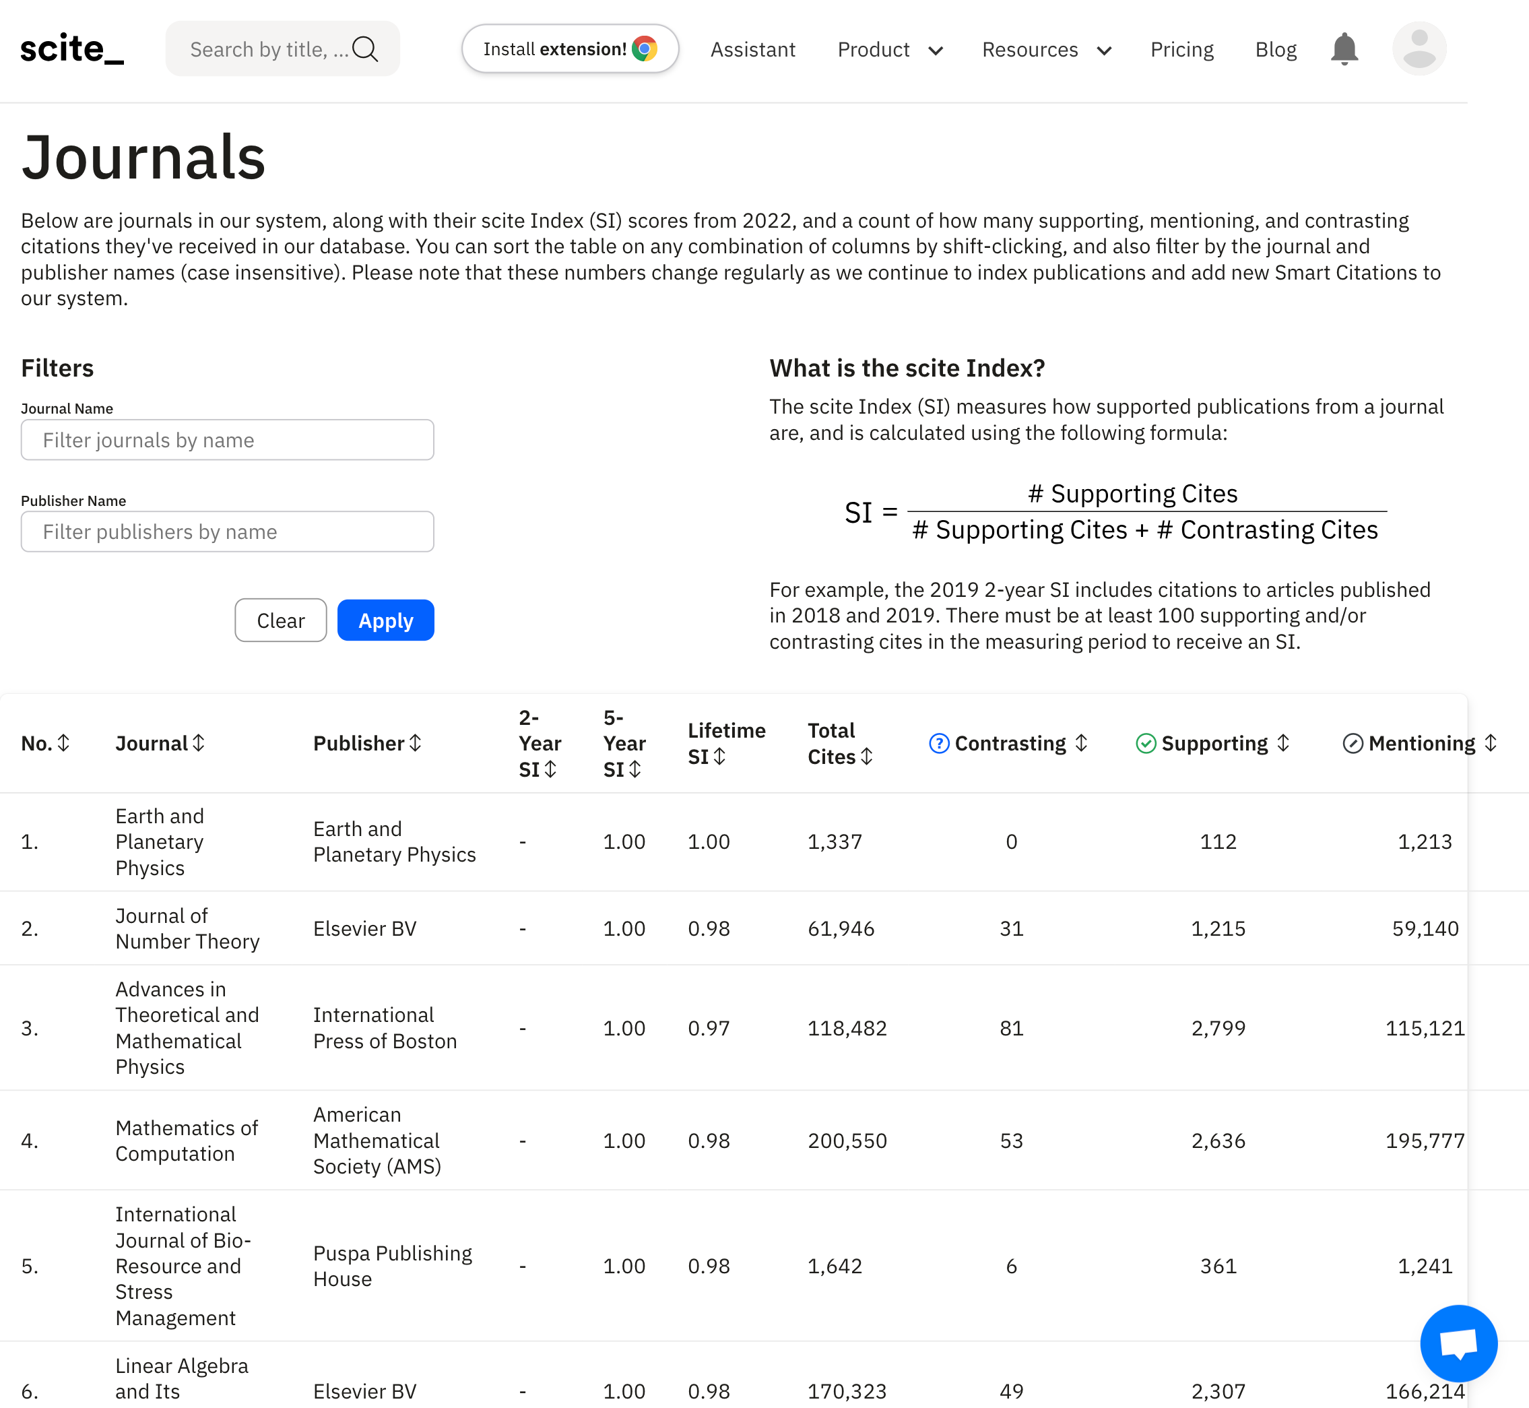
Task: Toggle sorting on Lifetime SI column
Action: 719,757
